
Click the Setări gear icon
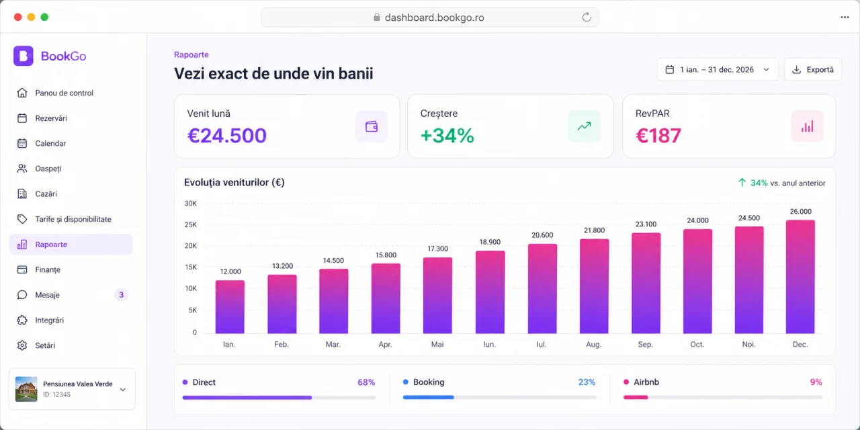(22, 345)
